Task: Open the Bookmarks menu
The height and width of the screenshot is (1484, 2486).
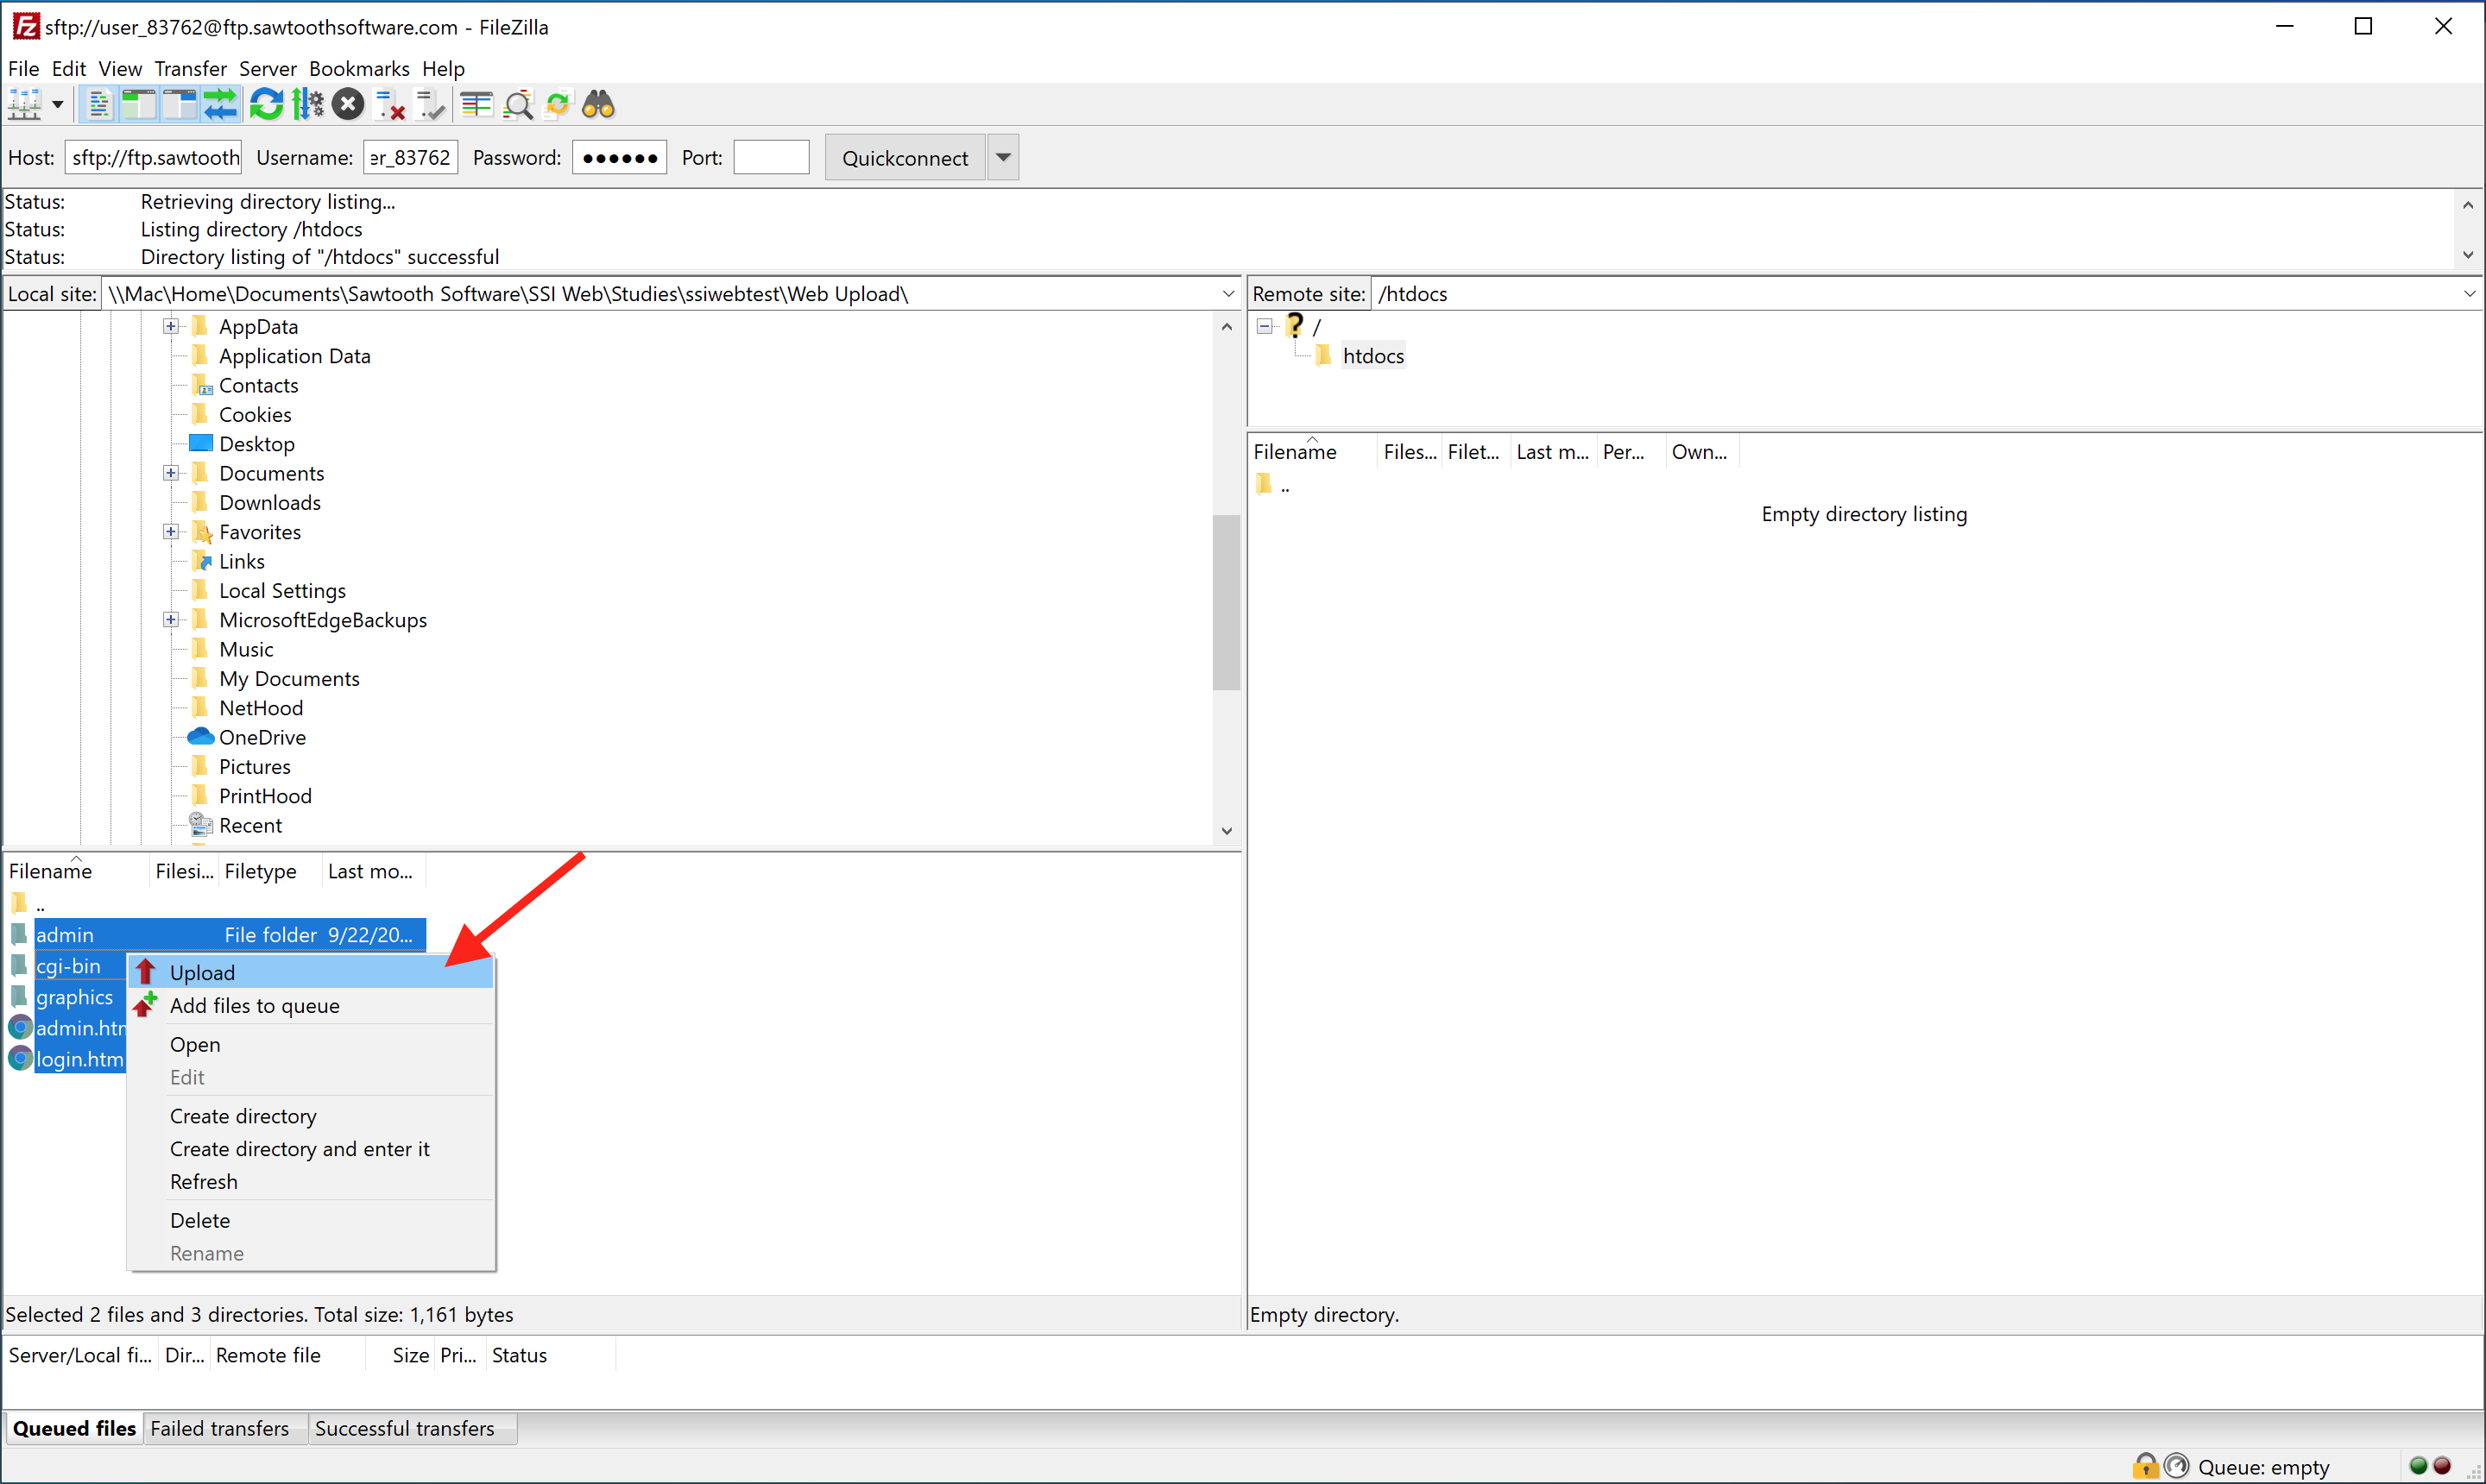Action: coord(359,68)
